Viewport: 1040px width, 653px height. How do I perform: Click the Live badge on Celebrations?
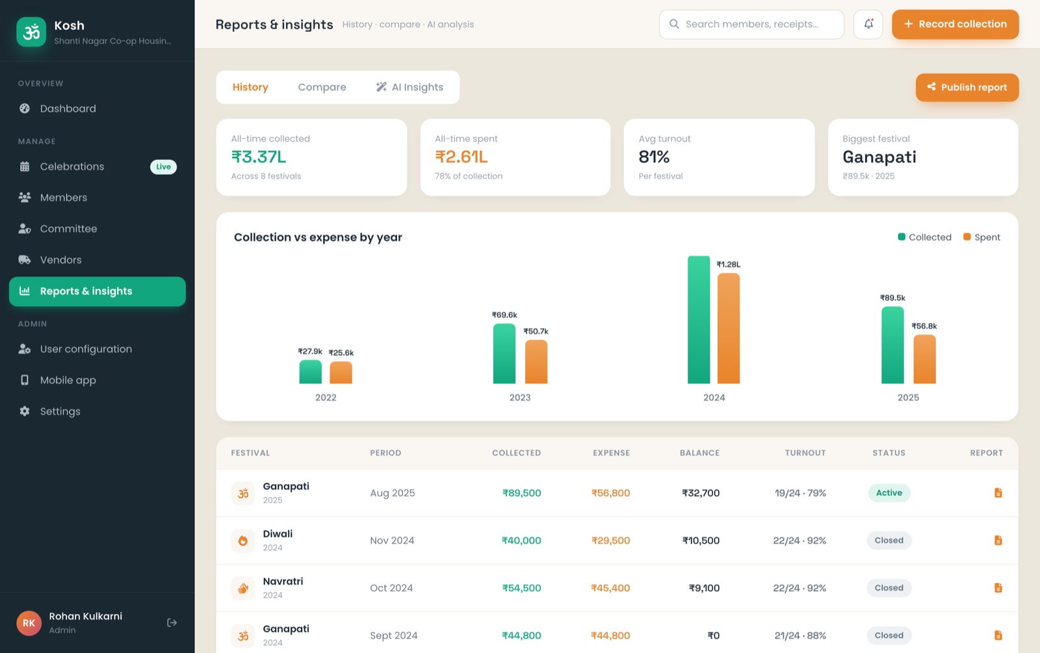[x=163, y=167]
